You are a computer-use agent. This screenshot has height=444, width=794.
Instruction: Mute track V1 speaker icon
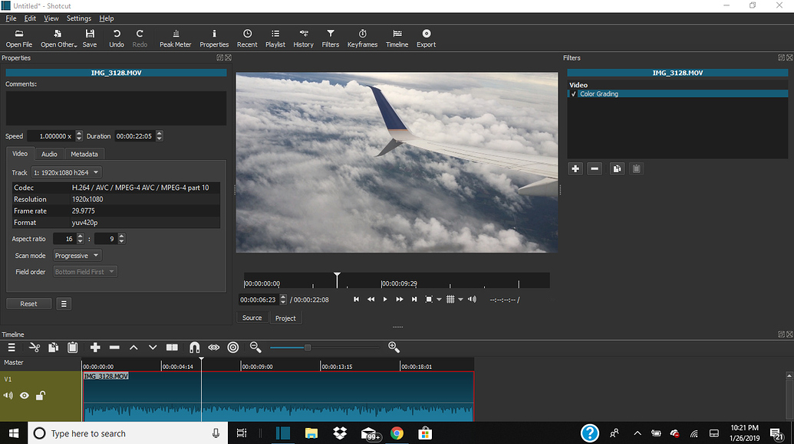point(8,396)
